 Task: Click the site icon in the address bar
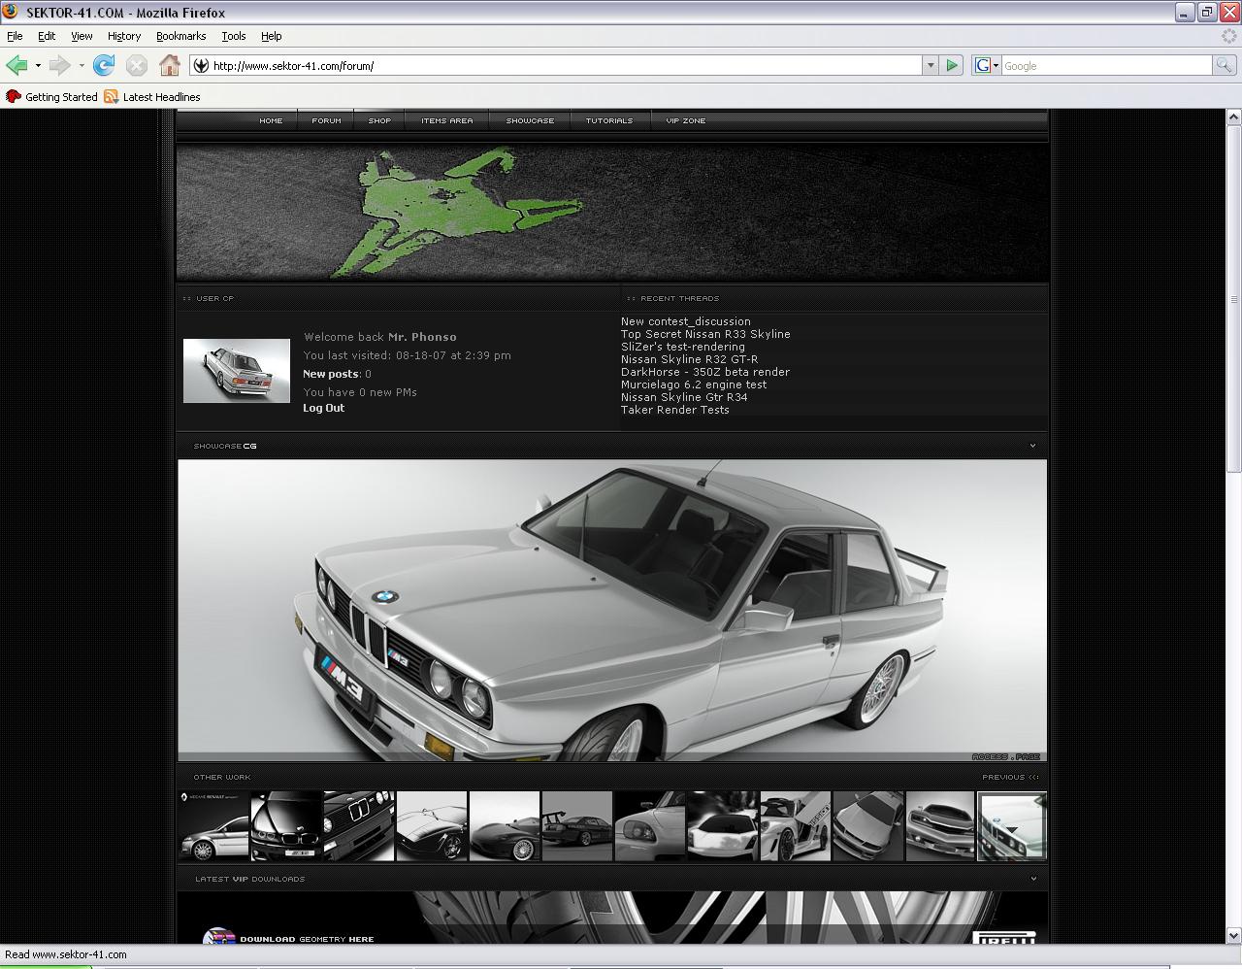201,66
